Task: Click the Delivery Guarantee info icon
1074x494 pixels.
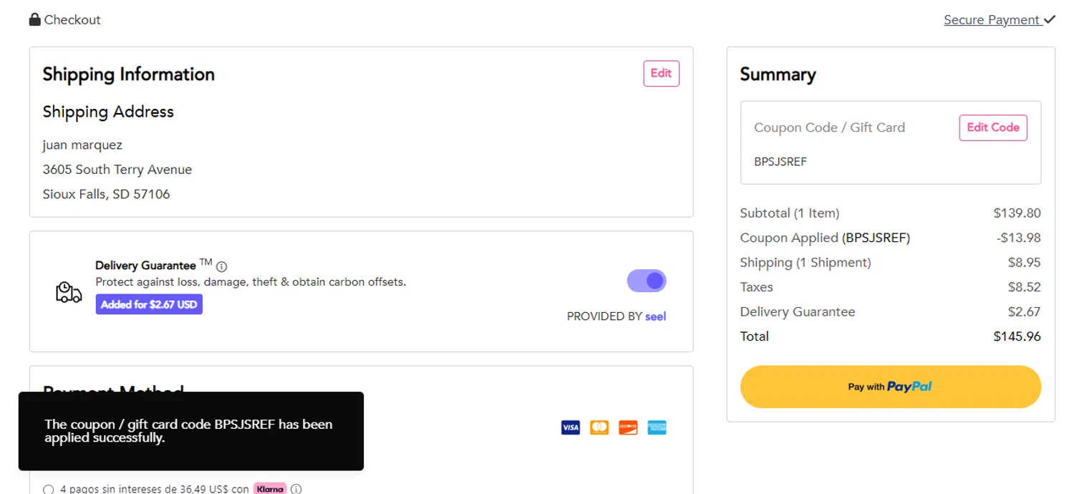Action: pos(222,266)
